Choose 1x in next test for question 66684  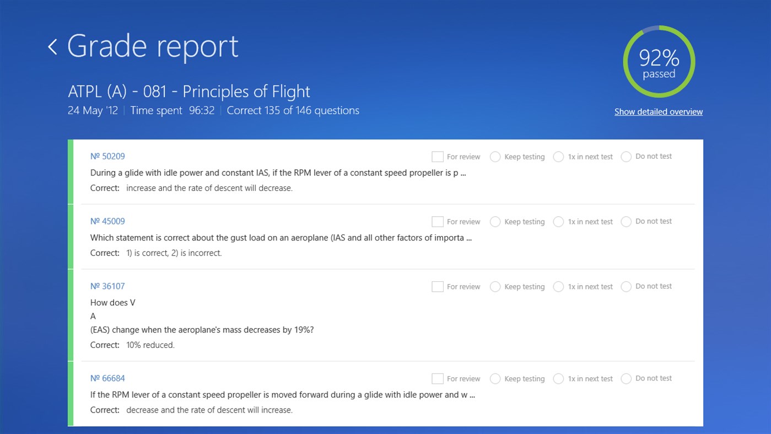558,379
